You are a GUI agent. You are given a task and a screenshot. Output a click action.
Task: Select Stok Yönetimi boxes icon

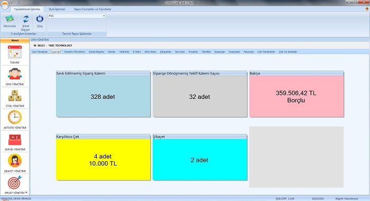point(15,96)
